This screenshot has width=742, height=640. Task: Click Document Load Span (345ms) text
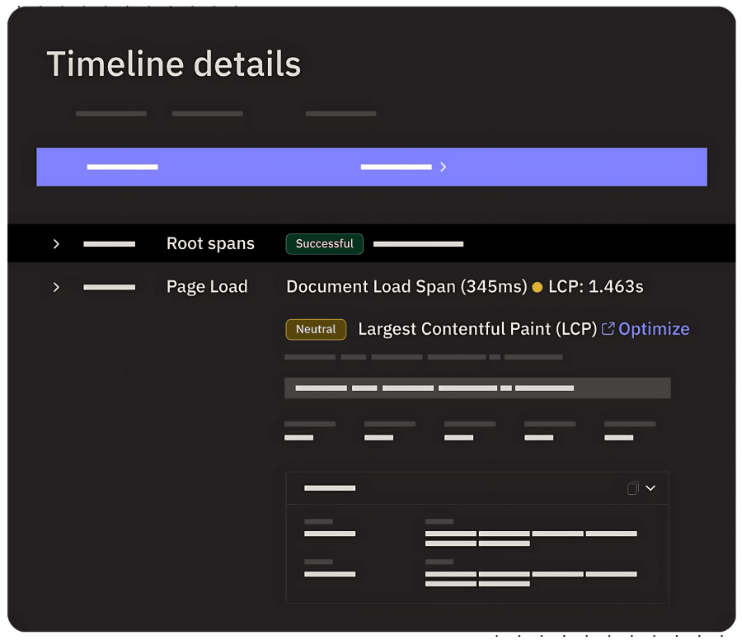406,287
